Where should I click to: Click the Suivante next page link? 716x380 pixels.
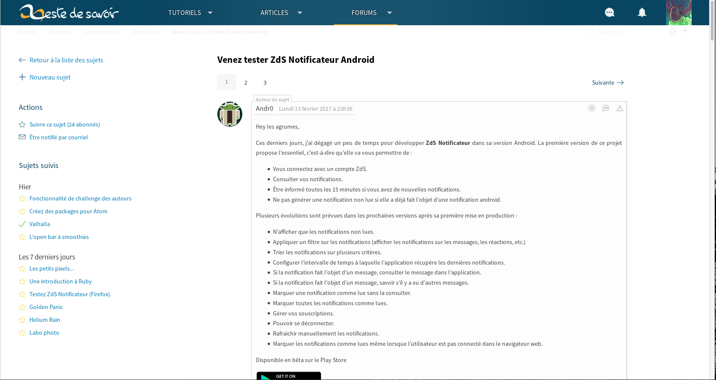pos(607,82)
